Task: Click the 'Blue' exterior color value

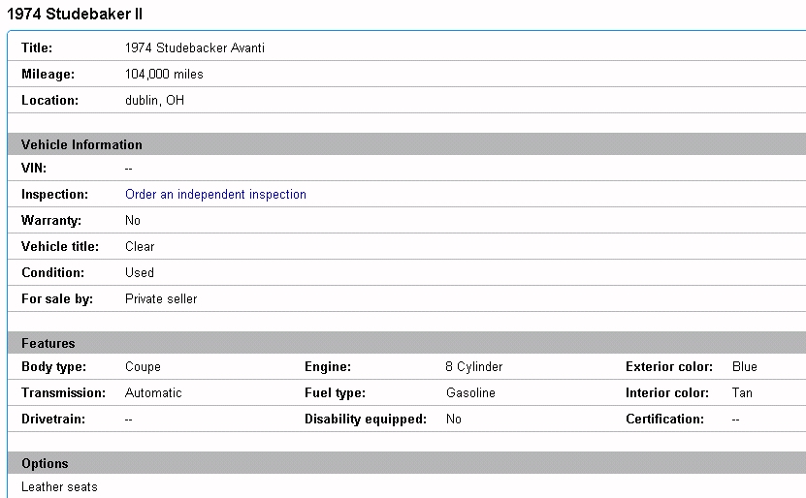Action: pyautogui.click(x=745, y=367)
